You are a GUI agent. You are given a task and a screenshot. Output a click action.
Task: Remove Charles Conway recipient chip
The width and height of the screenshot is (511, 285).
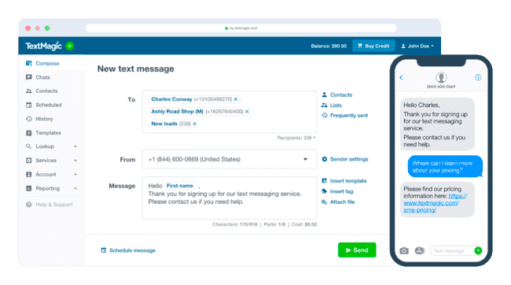coord(236,99)
